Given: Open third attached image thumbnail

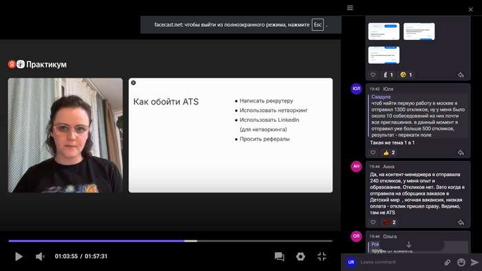Looking at the screenshot, I should 384,55.
